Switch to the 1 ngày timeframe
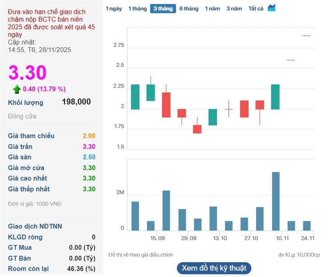 (x=114, y=8)
